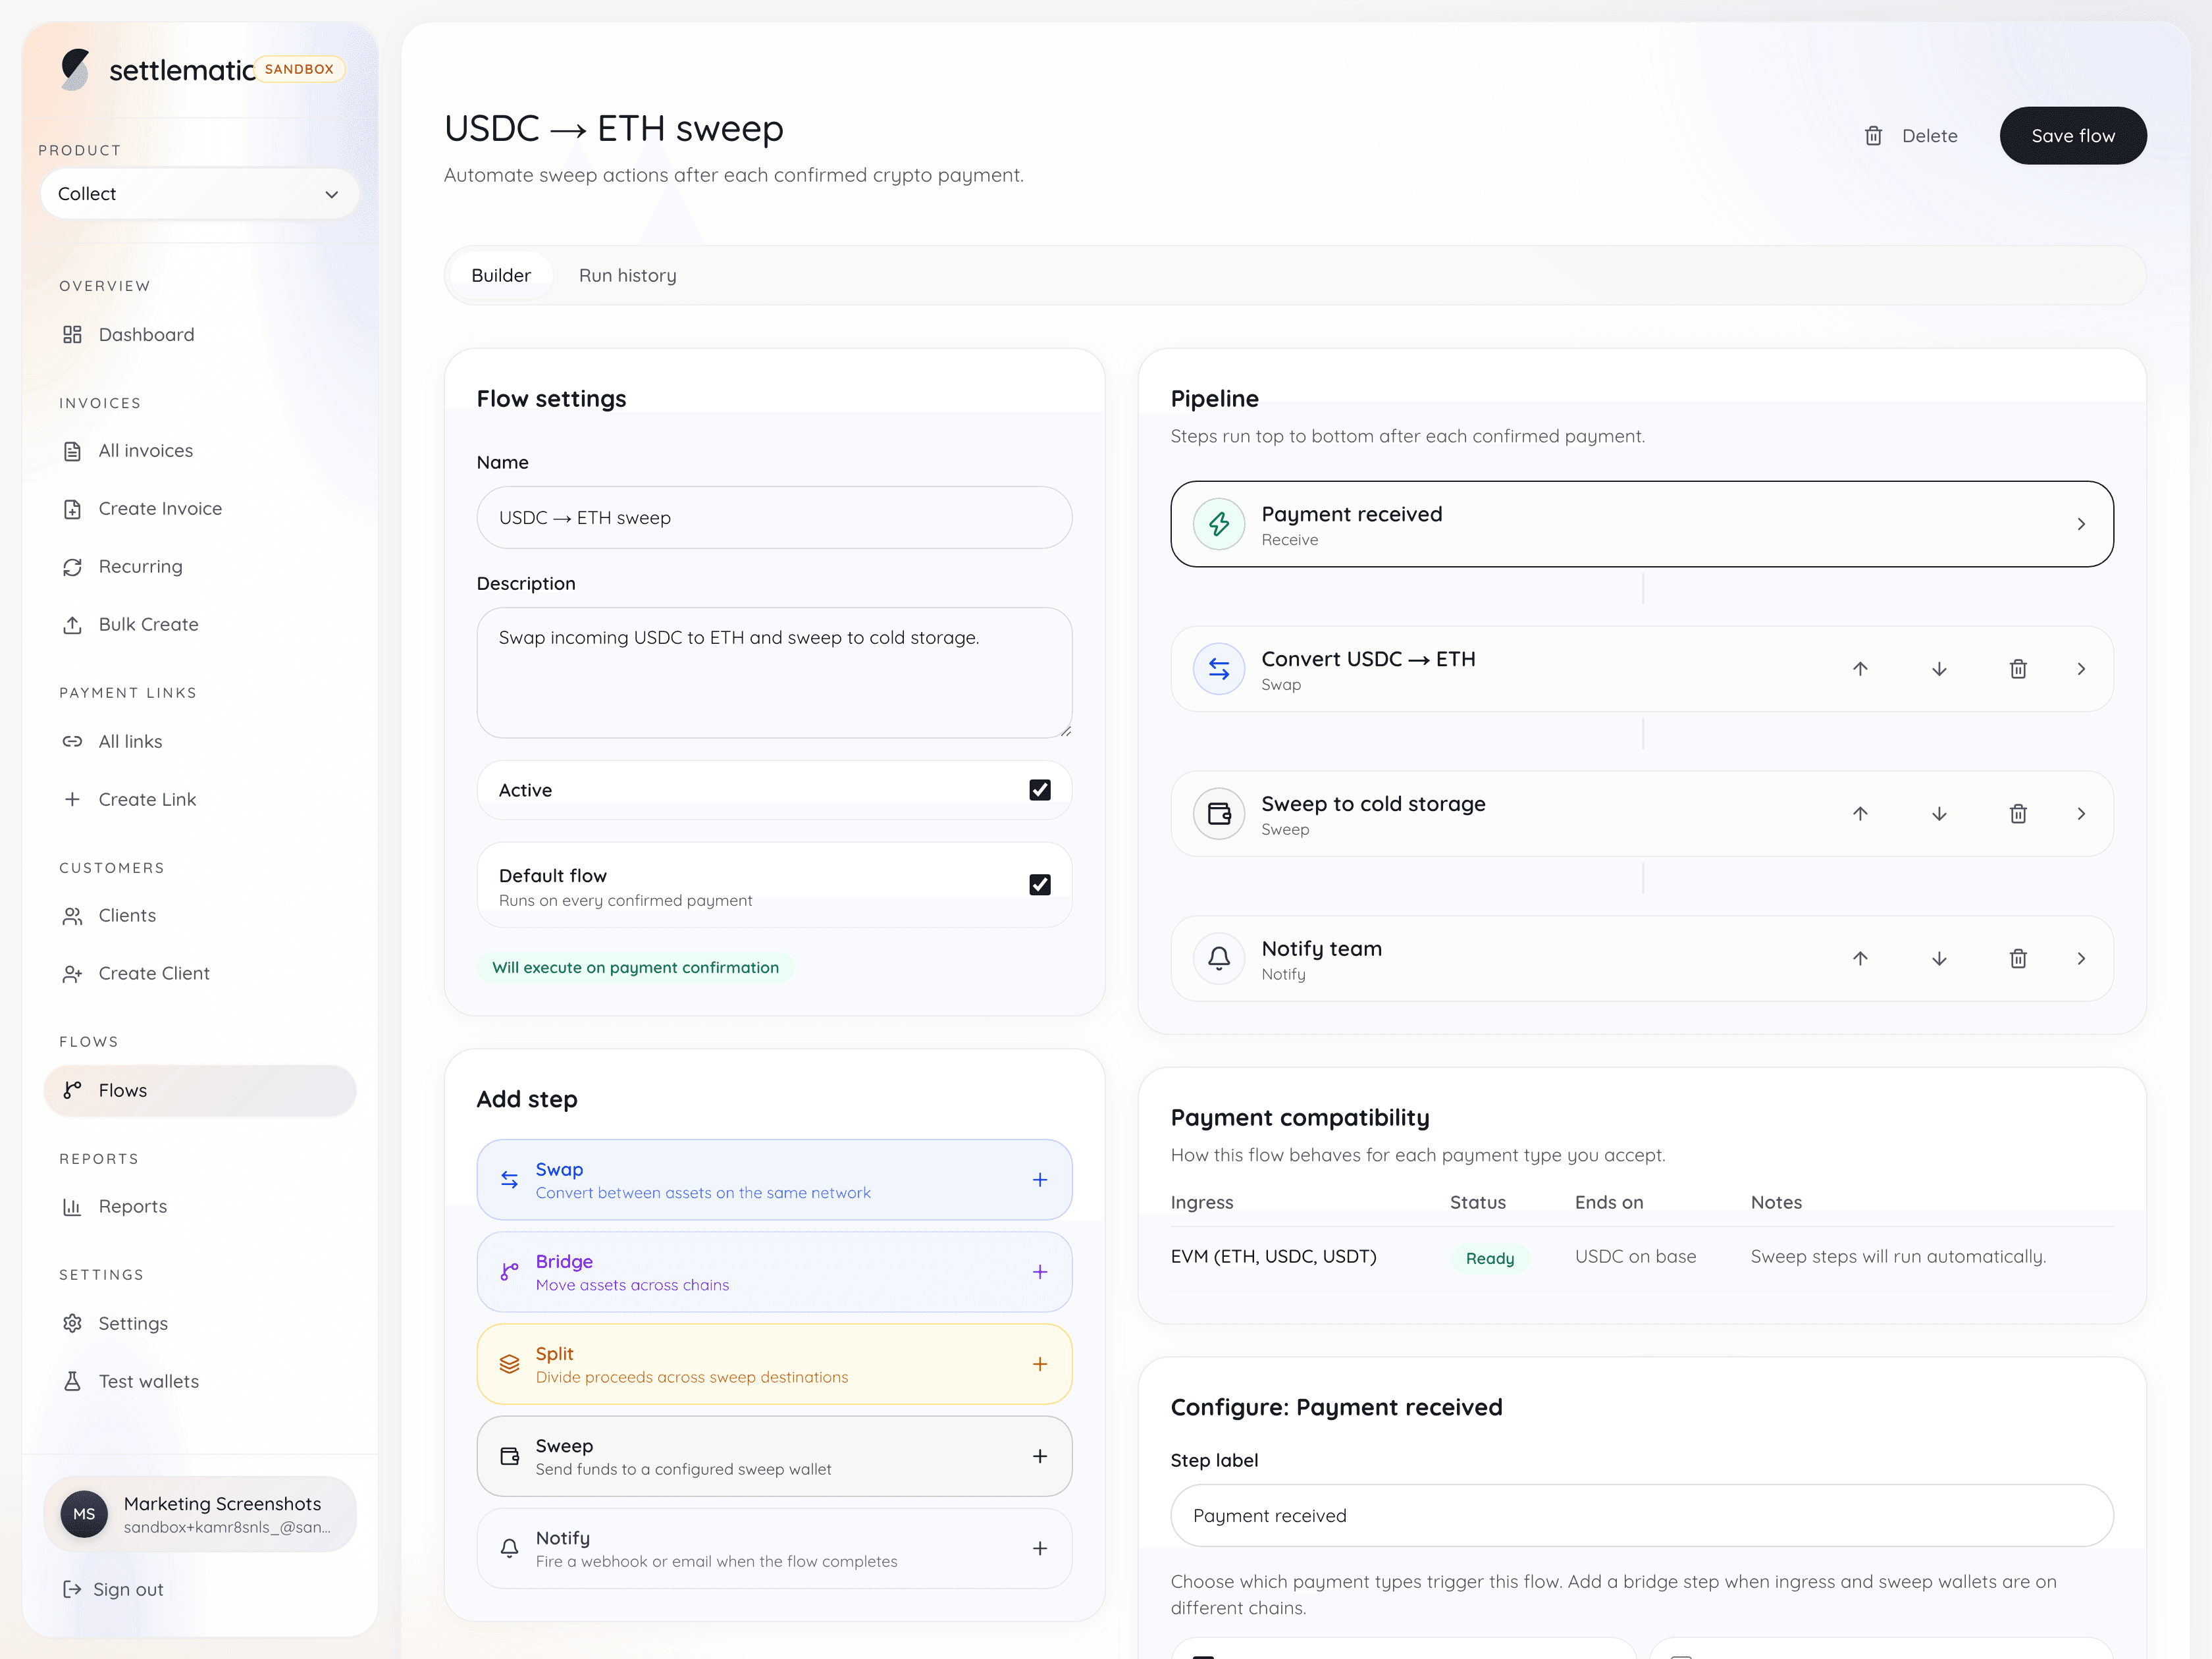
Task: Open Reports in the sidebar
Action: (199, 1207)
